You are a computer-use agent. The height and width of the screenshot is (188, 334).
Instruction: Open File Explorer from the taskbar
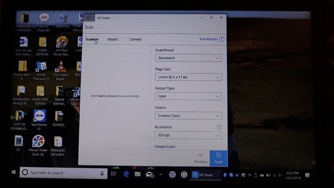[138, 174]
